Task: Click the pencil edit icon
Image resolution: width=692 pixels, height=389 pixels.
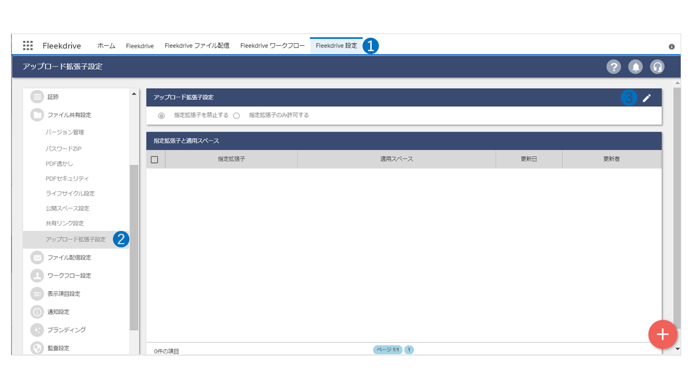Action: click(x=647, y=98)
